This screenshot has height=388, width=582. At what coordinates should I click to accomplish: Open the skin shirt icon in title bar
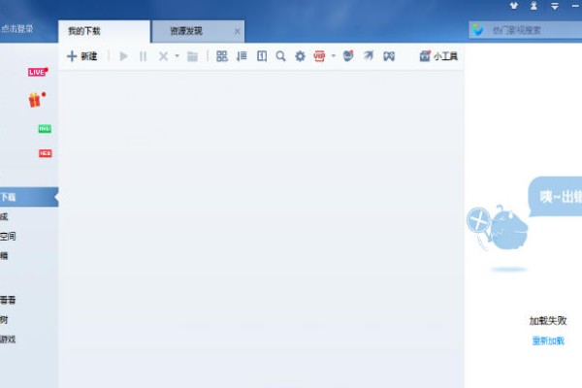(x=514, y=6)
